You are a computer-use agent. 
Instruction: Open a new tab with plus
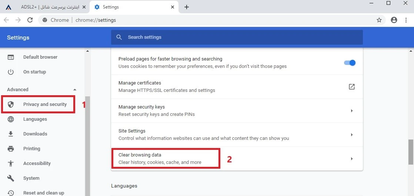[186, 7]
